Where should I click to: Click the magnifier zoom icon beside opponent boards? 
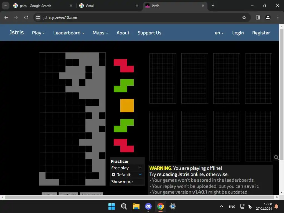click(x=276, y=158)
